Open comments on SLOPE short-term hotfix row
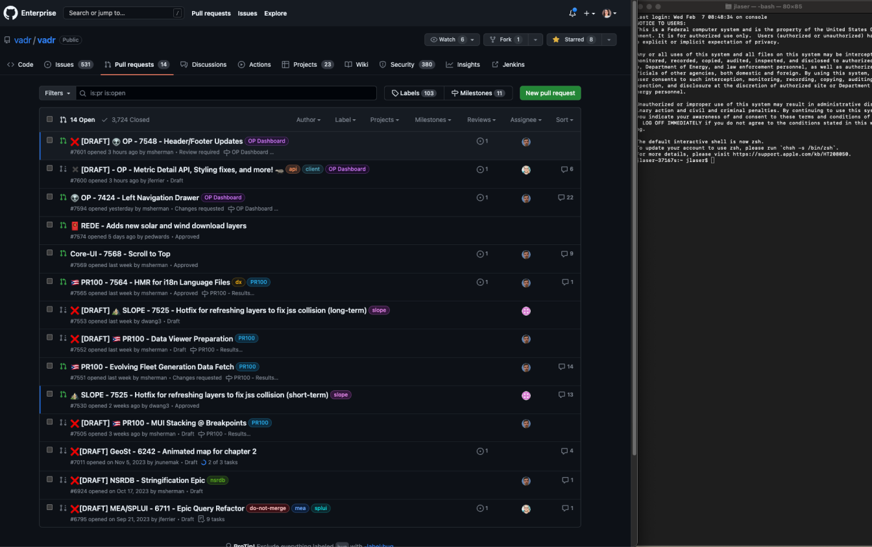The height and width of the screenshot is (547, 872). tap(566, 395)
